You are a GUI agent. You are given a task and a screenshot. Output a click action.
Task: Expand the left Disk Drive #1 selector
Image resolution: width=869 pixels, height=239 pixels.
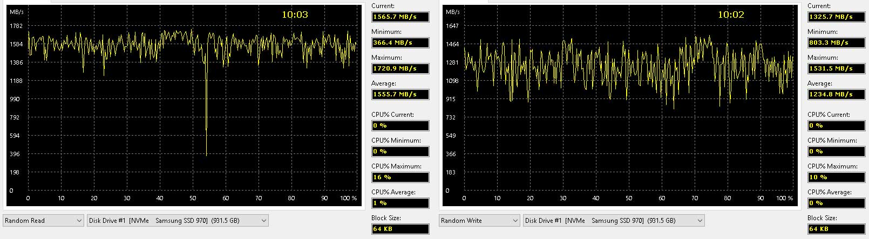pos(178,221)
